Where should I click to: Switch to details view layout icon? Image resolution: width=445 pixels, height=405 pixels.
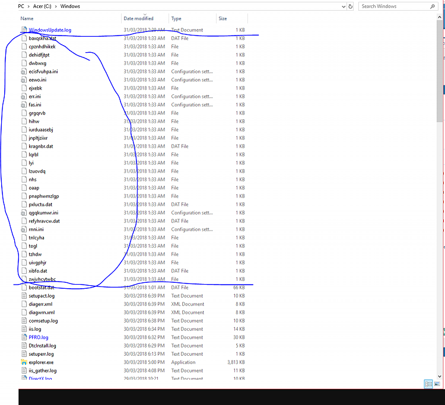(x=428, y=384)
